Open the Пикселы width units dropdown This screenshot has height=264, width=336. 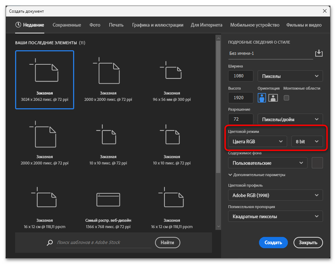pos(290,76)
